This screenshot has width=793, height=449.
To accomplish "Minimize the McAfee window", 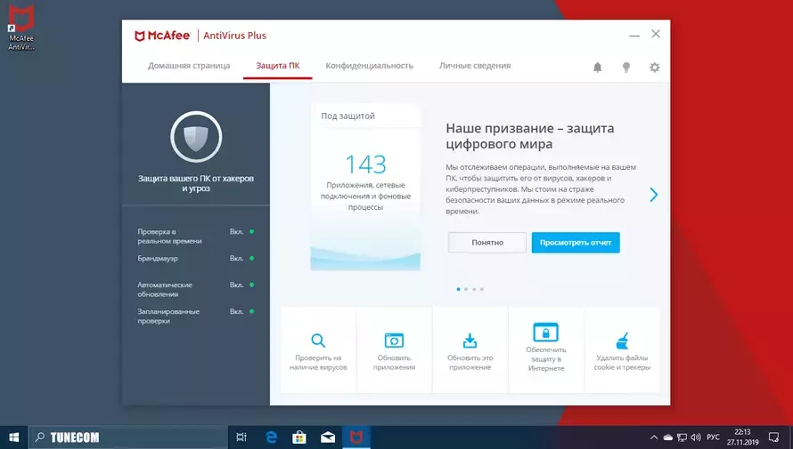I will click(x=634, y=35).
